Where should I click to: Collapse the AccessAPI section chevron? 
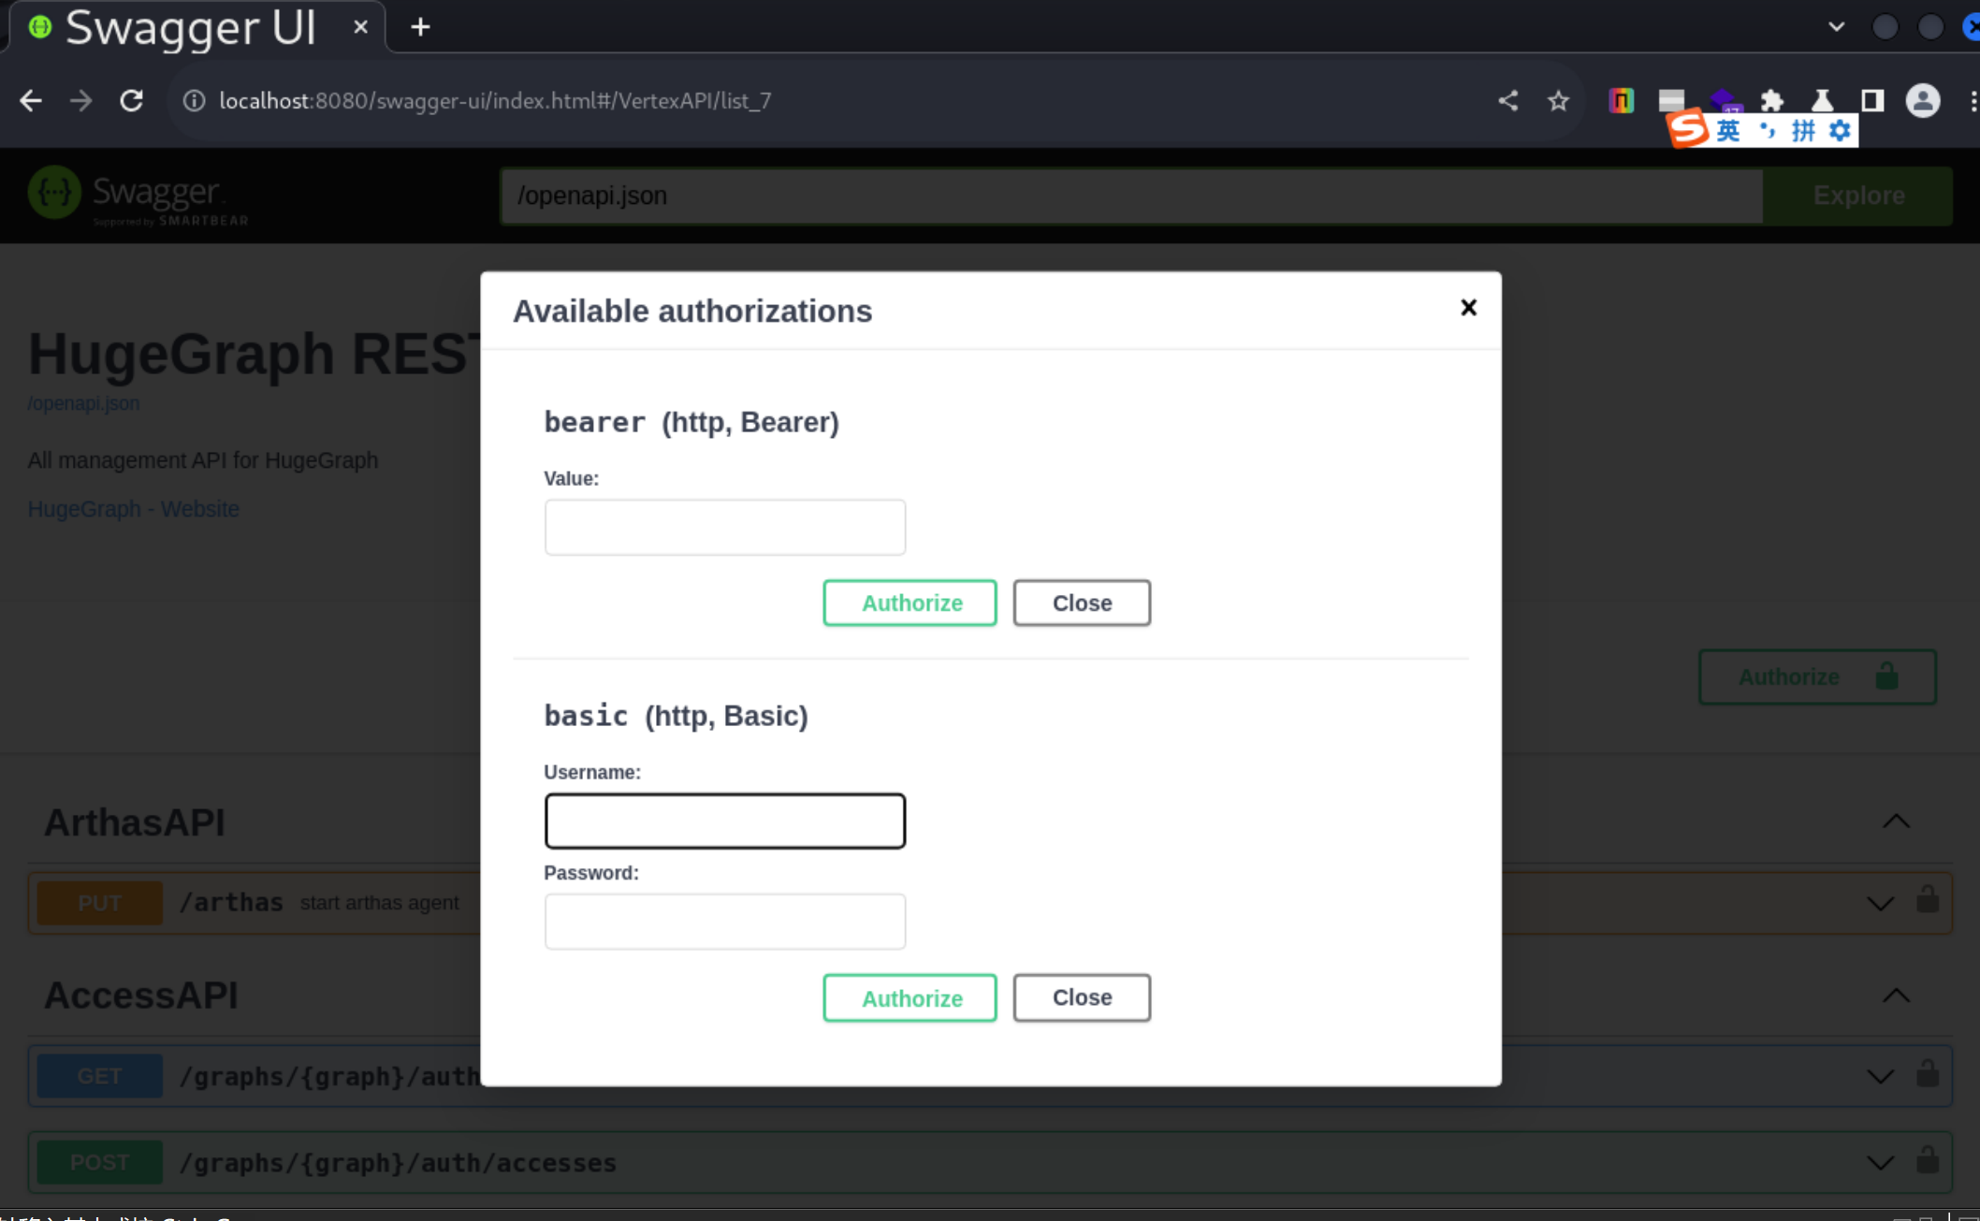coord(1896,996)
